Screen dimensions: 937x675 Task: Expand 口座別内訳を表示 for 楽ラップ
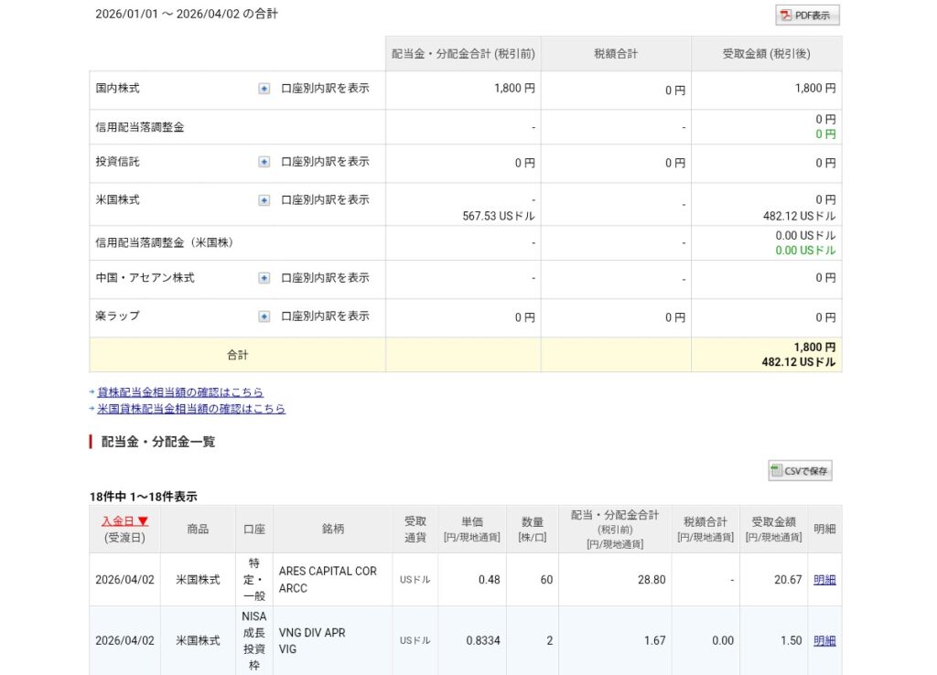point(325,316)
